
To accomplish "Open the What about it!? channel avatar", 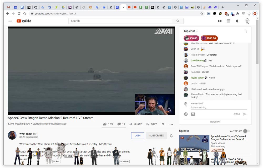I will click(x=12, y=135).
